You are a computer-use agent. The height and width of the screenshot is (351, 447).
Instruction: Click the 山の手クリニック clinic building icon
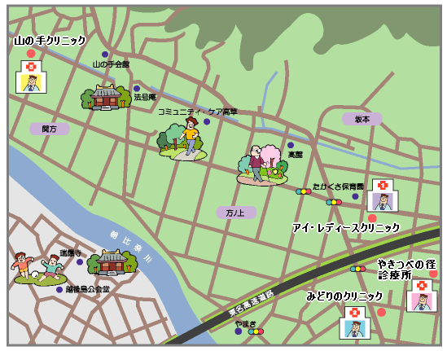(x=31, y=77)
